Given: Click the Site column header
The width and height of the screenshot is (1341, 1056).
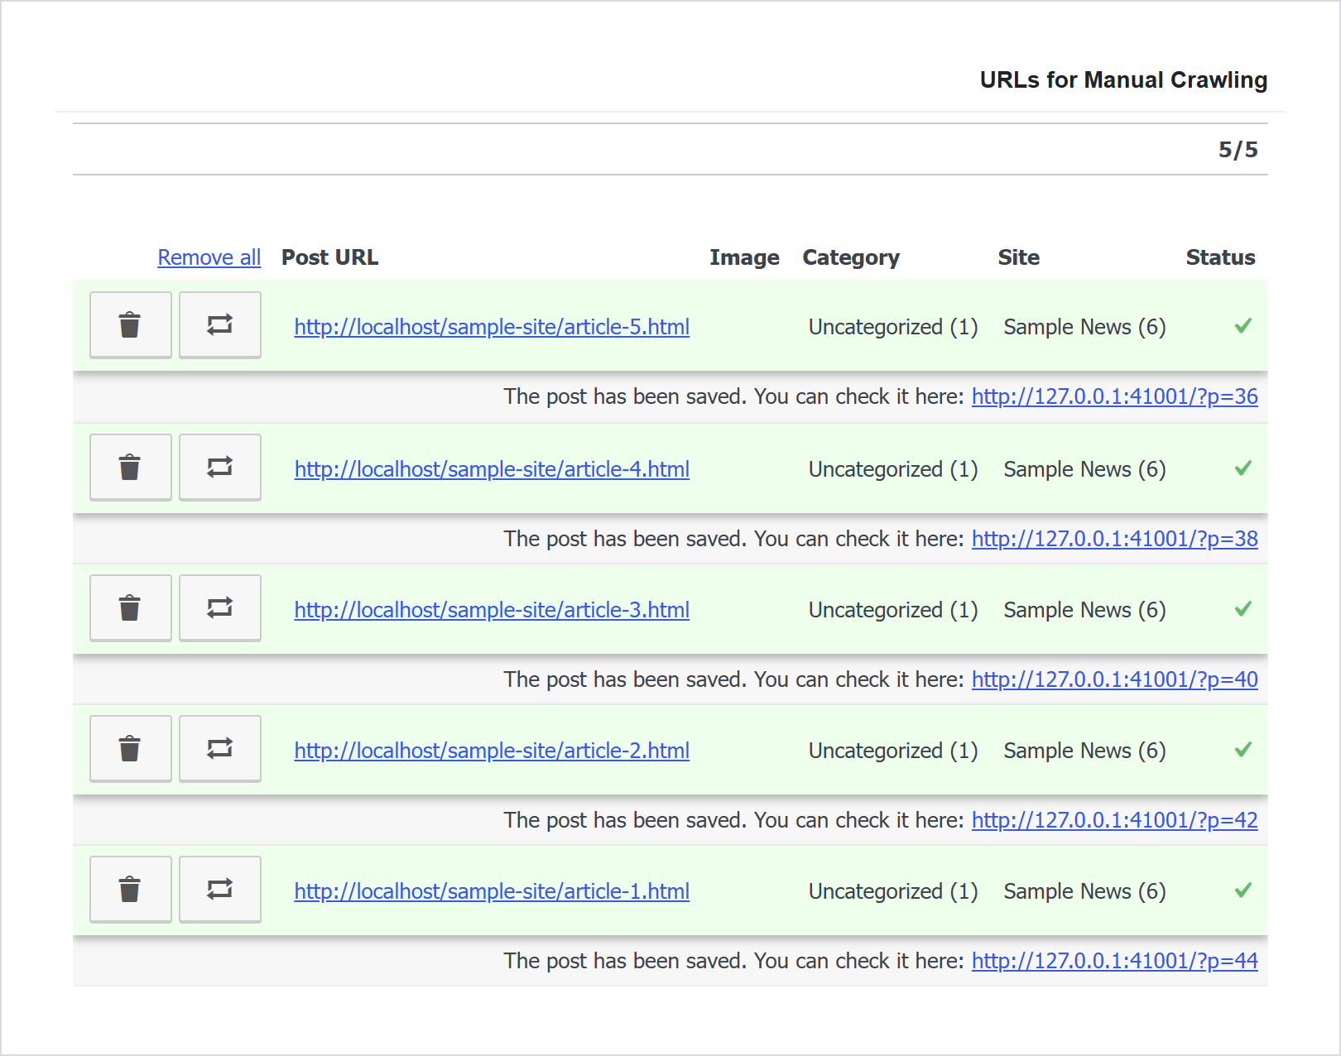Looking at the screenshot, I should (1018, 257).
